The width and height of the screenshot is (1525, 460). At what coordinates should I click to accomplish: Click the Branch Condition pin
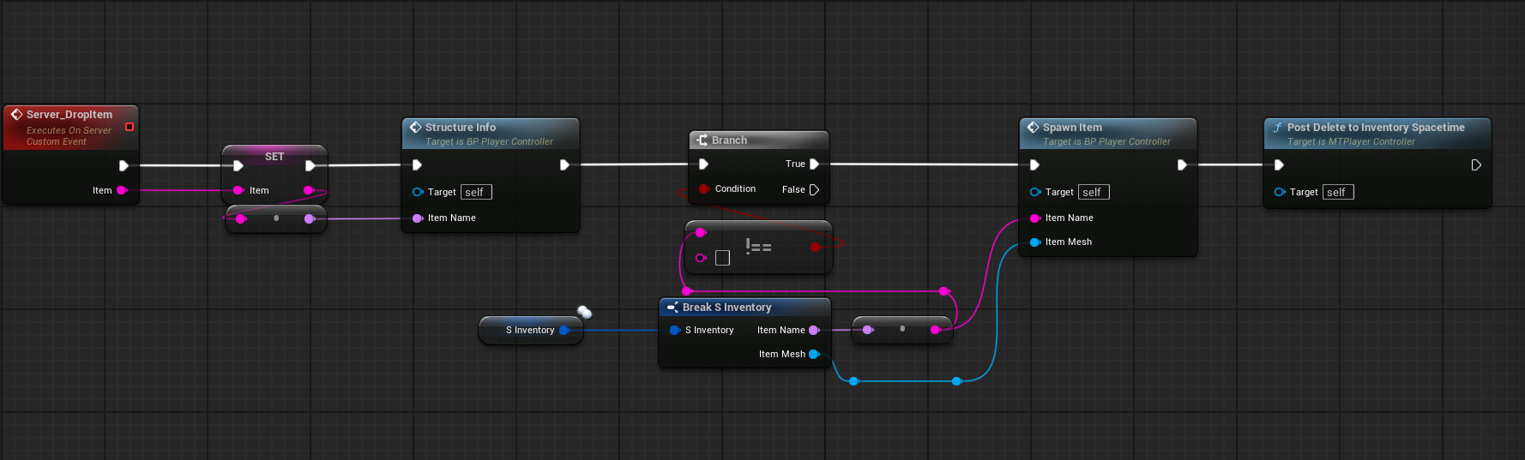pyautogui.click(x=704, y=188)
